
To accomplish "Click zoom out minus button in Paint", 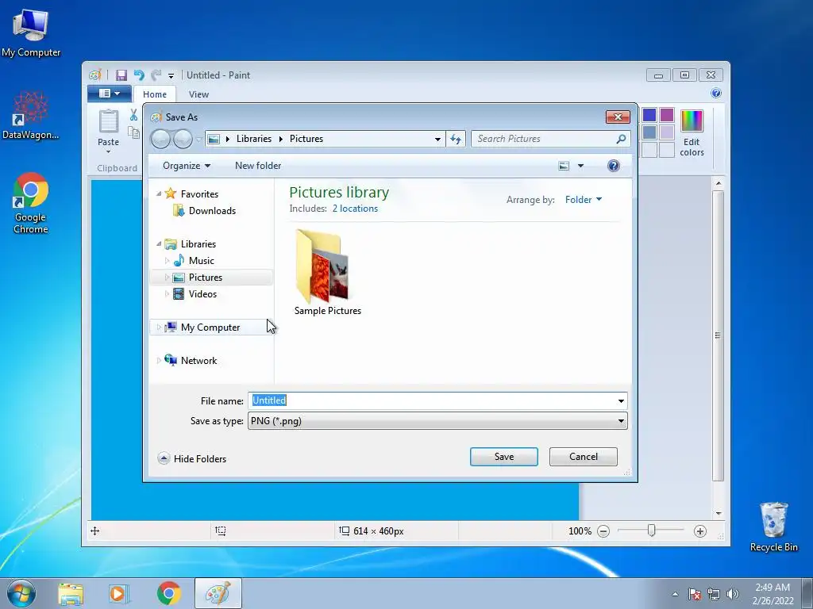I will coord(603,531).
